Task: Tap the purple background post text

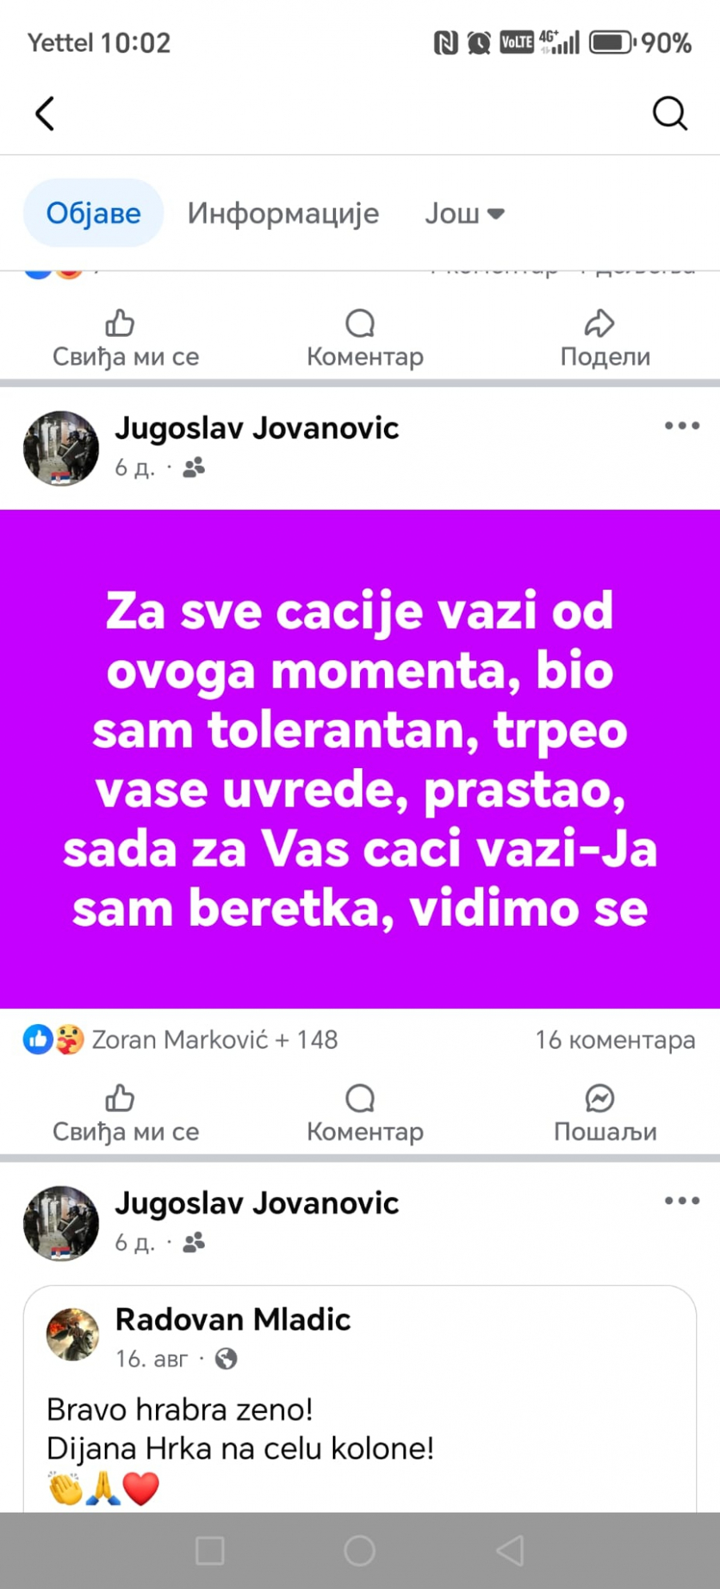Action: (x=360, y=758)
